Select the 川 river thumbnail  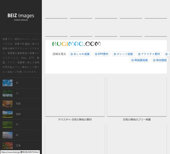[x=7, y=93]
